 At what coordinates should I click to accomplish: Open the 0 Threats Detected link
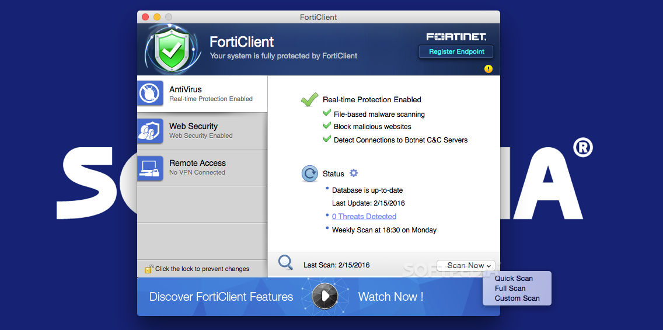tap(364, 216)
